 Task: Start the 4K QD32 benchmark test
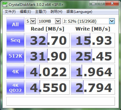click(15, 87)
